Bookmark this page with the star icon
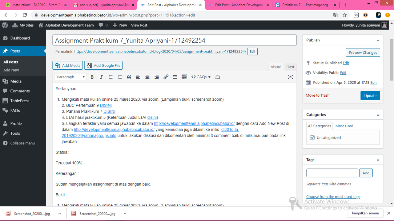The height and width of the screenshot is (221, 394). tap(345, 15)
